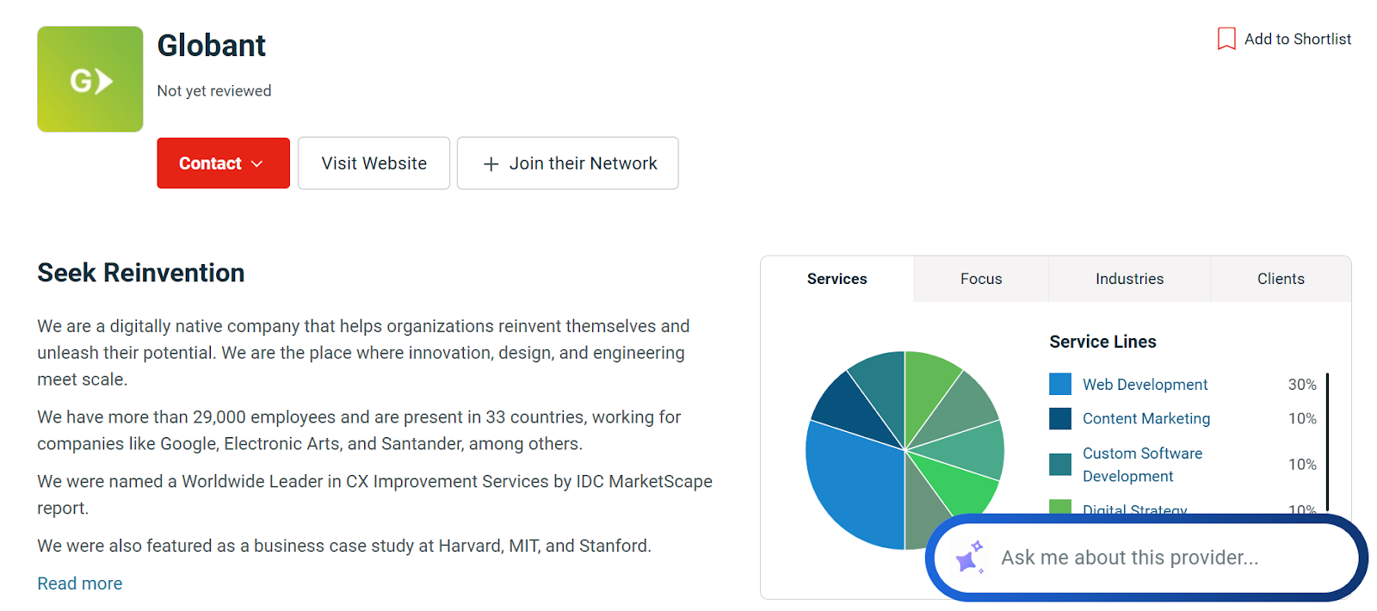Viewport: 1377px width, 611px height.
Task: Click the Visit Website button
Action: pyautogui.click(x=374, y=163)
